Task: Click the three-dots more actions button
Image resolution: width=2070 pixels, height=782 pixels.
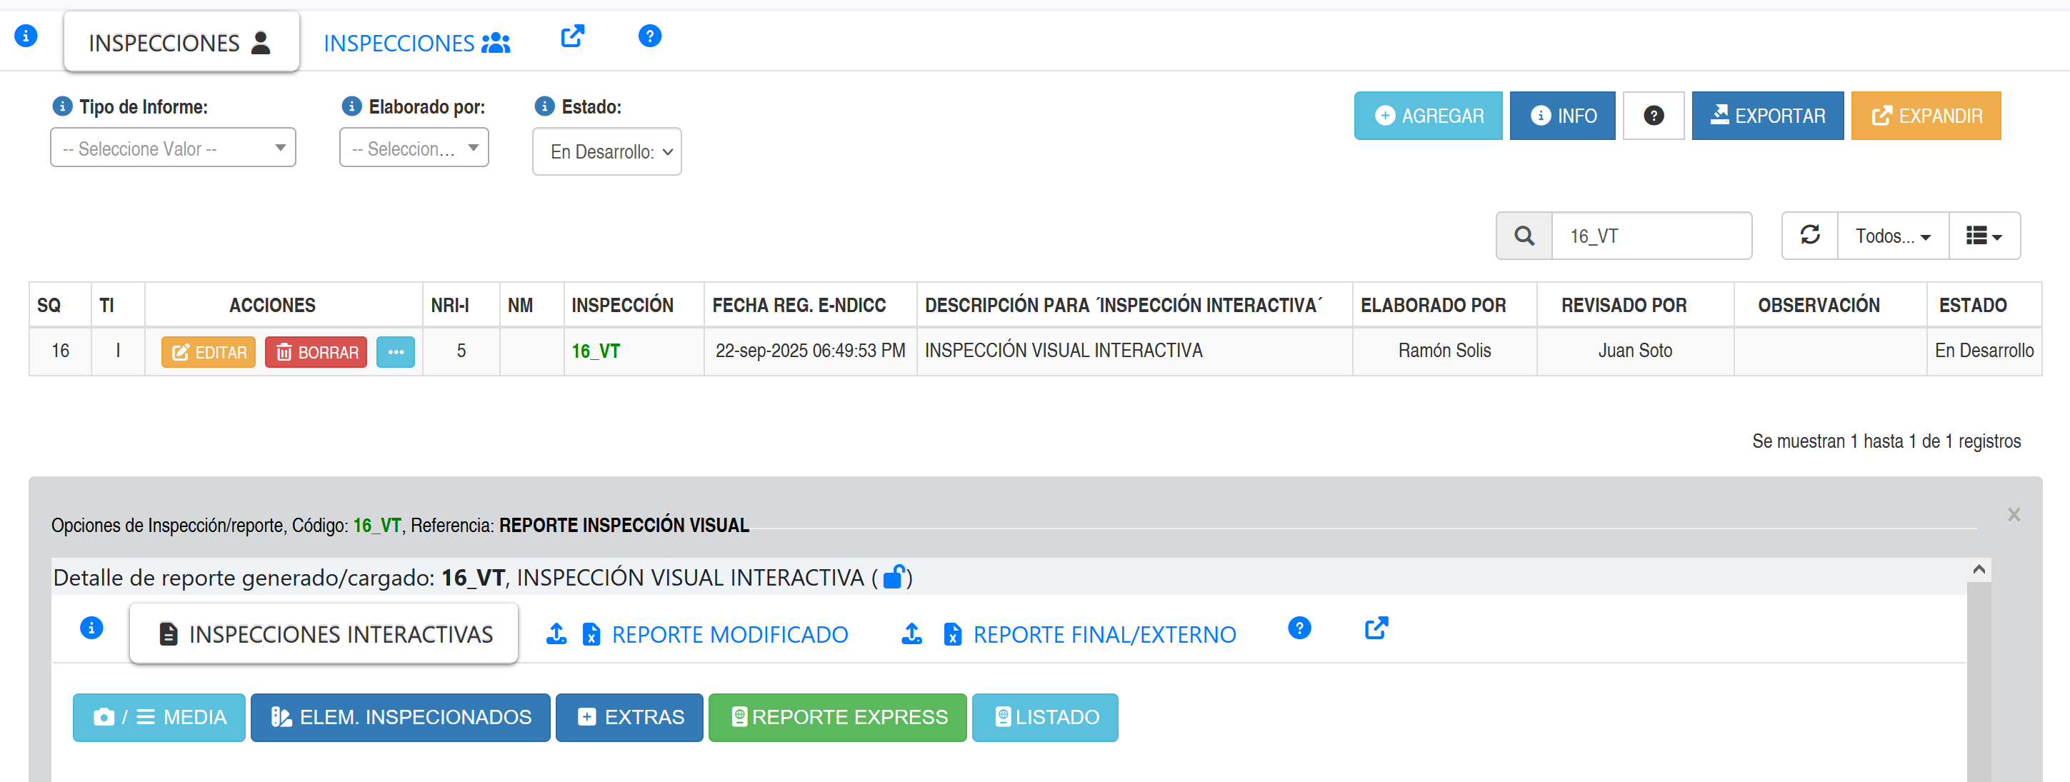Action: pos(396,352)
